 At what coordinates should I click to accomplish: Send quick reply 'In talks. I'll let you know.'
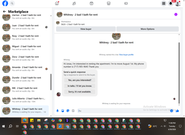pos(80,86)
